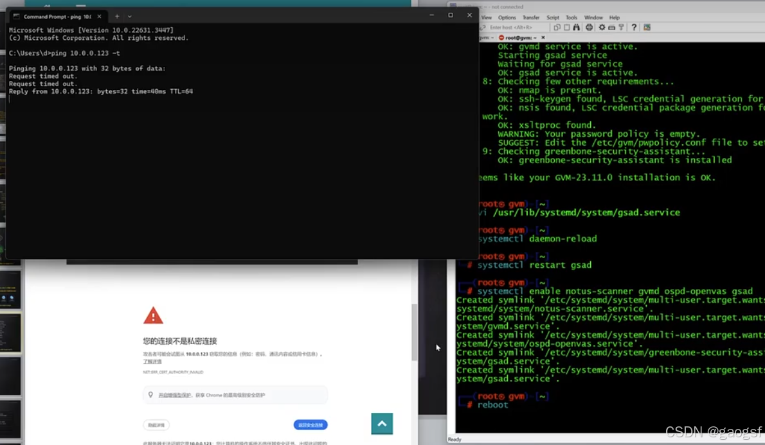
Task: Click the Ready status bar text in SecureCRT
Action: (x=455, y=440)
